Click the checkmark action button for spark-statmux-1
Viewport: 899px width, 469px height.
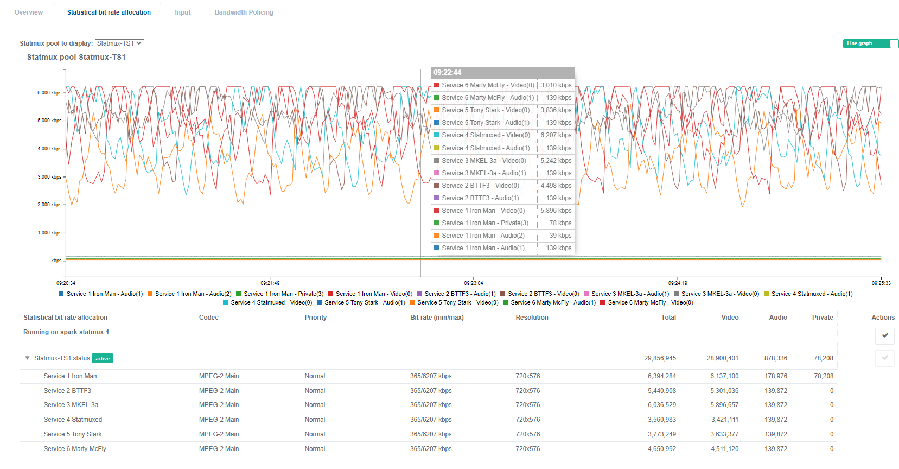pos(884,335)
